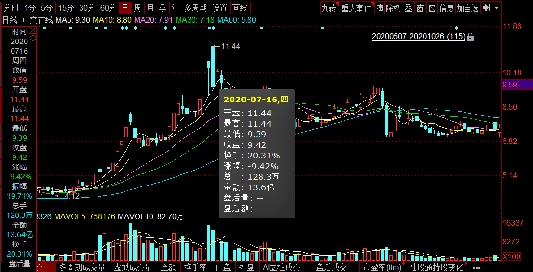
Task: Select the 金额 amount indicator tab
Action: [168, 267]
